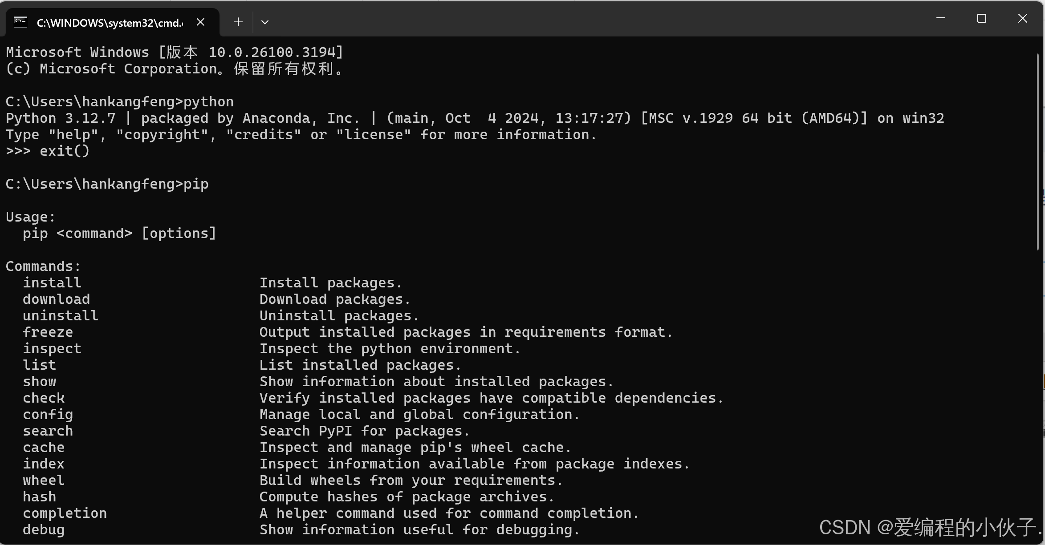Image resolution: width=1045 pixels, height=545 pixels.
Task: Click the 'Search PyPI for packages.' description
Action: point(364,431)
